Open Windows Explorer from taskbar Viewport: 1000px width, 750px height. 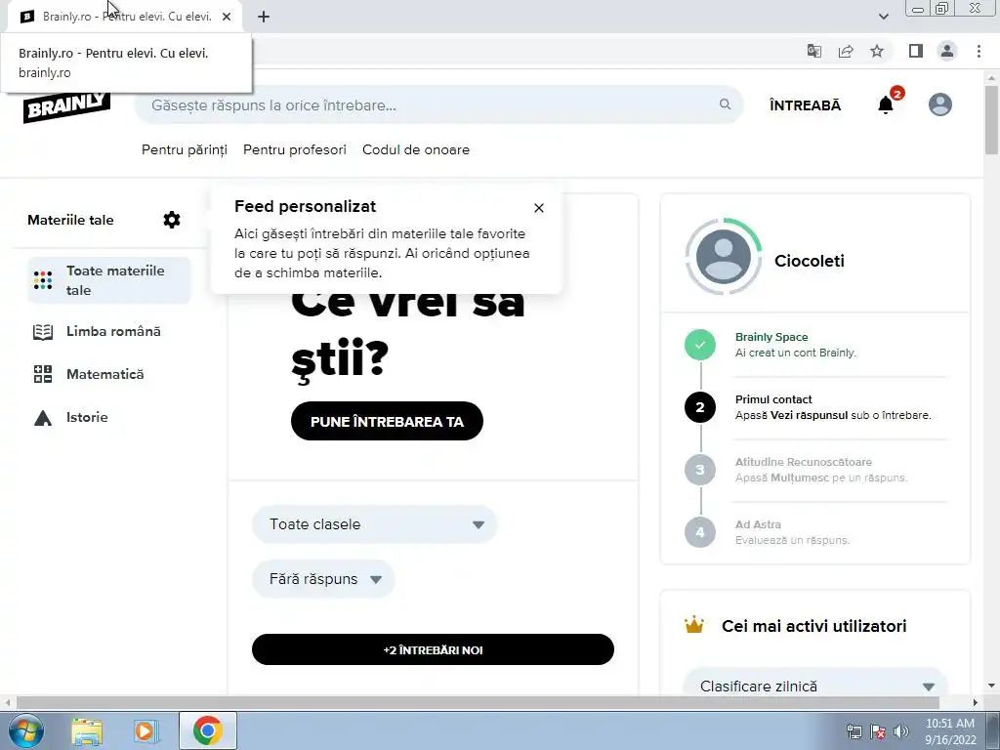pyautogui.click(x=87, y=730)
